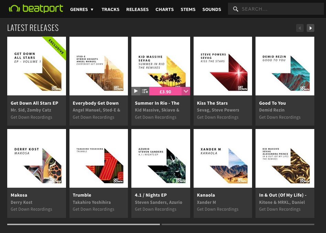Open Good To You title link
This screenshot has width=326, height=233.
point(272,103)
